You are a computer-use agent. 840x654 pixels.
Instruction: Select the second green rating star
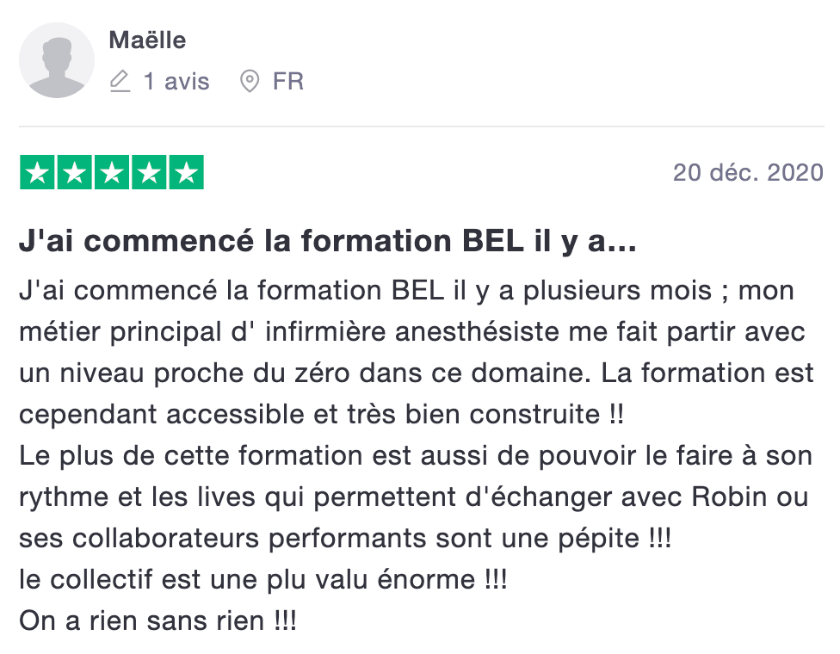coord(74,173)
